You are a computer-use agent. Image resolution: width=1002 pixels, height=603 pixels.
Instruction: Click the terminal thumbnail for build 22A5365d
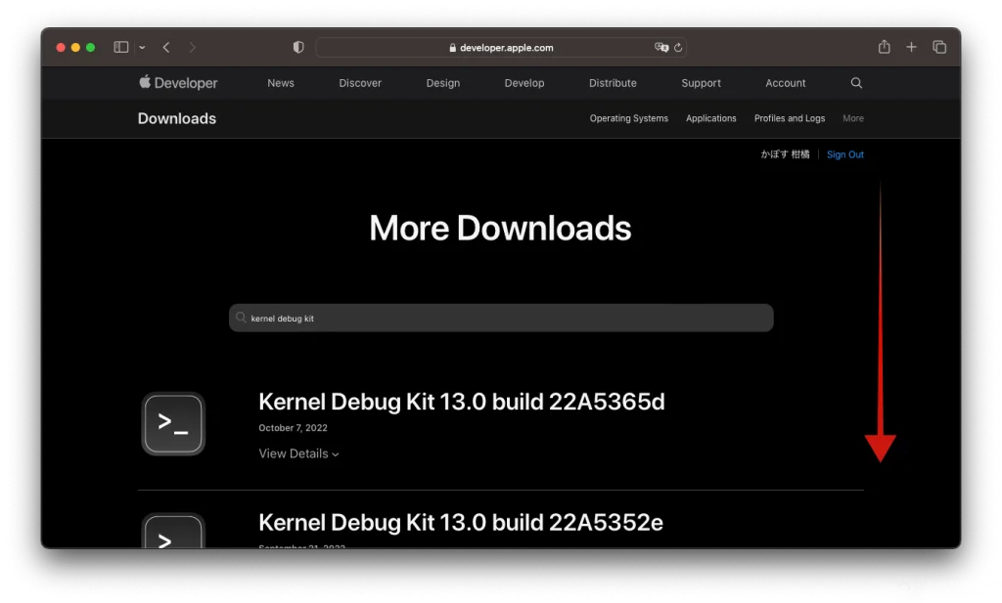pyautogui.click(x=173, y=423)
